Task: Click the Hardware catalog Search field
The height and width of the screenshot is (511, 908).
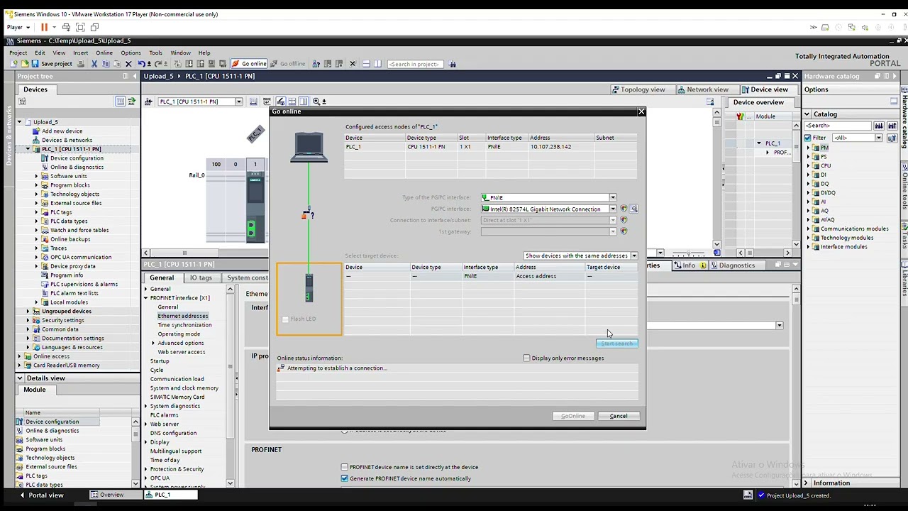Action: click(838, 126)
